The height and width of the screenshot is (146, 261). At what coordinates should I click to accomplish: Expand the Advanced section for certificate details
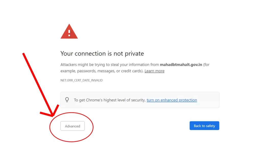tap(72, 126)
